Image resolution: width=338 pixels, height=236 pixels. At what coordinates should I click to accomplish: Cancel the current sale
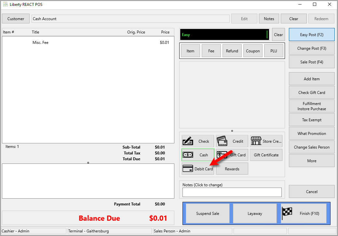point(312,192)
